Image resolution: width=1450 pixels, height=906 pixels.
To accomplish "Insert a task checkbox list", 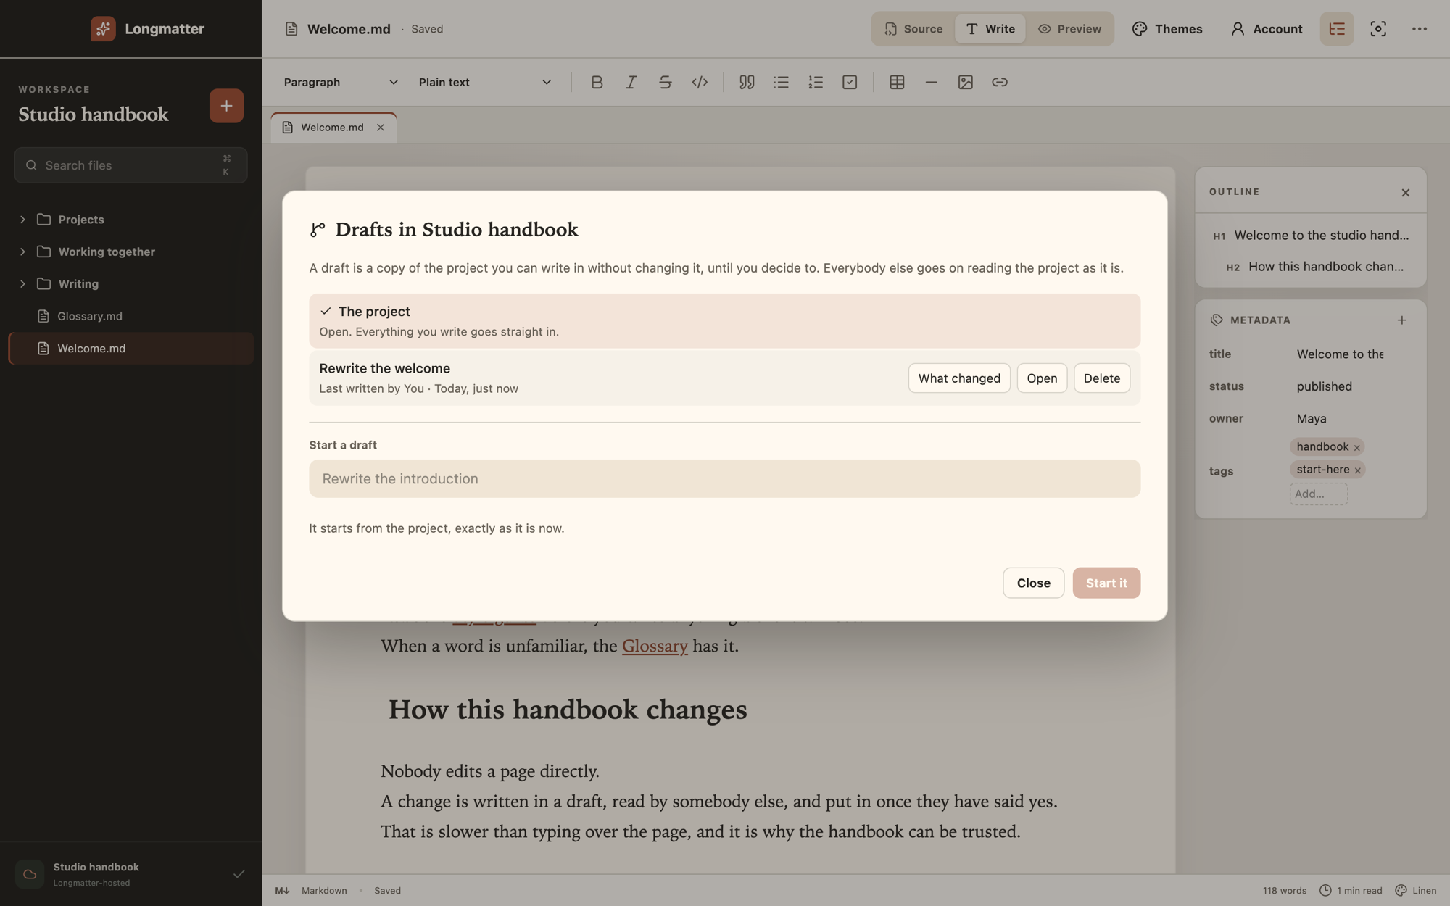I will (x=850, y=82).
